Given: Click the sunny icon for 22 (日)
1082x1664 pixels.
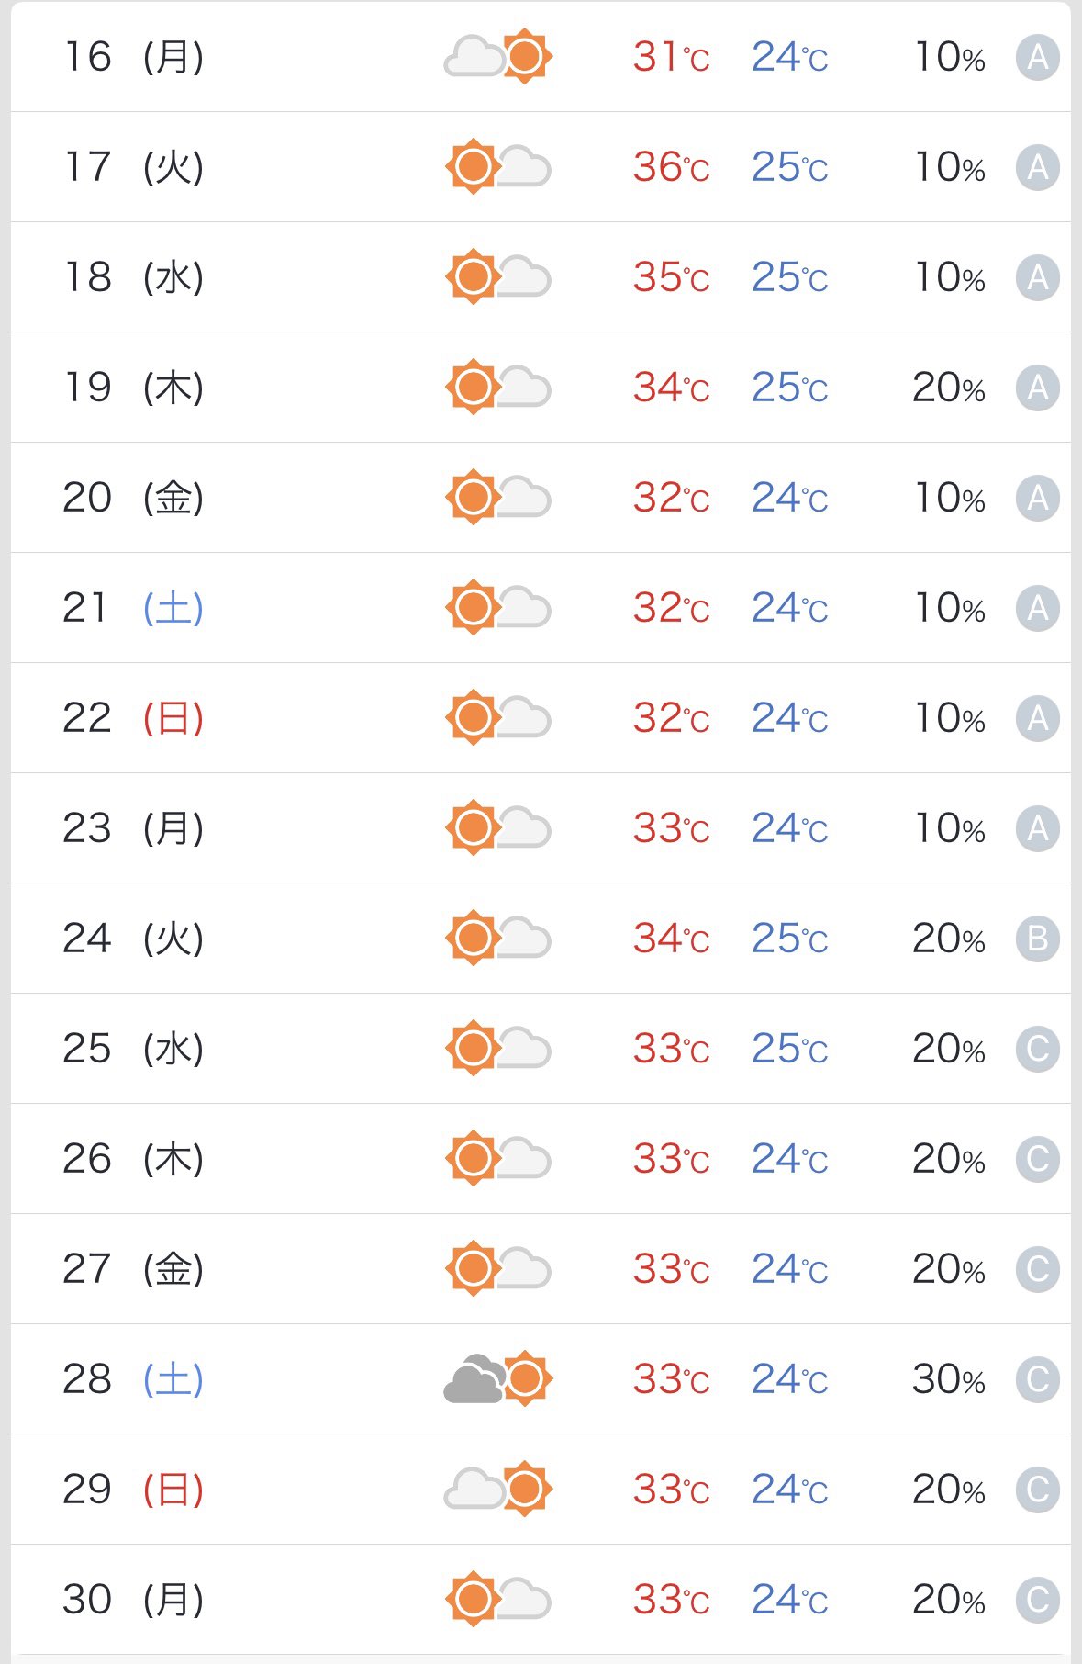Looking at the screenshot, I should pyautogui.click(x=498, y=718).
